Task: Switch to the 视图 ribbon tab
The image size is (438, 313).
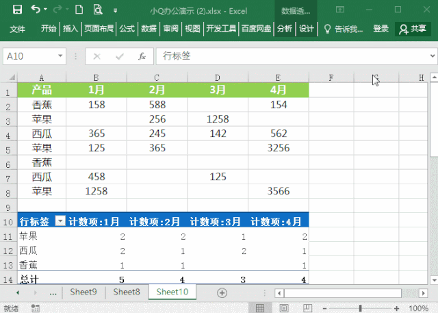Action: click(x=192, y=29)
